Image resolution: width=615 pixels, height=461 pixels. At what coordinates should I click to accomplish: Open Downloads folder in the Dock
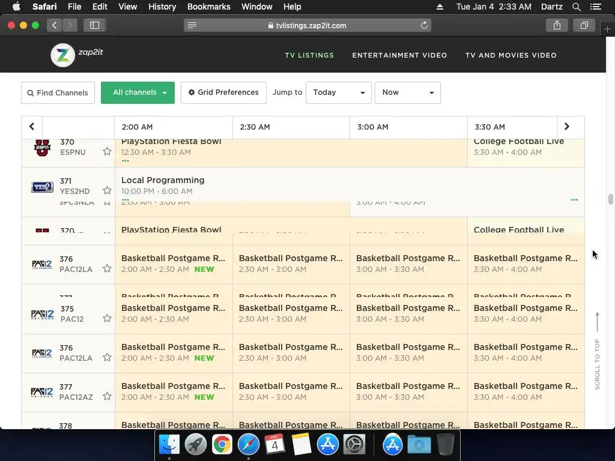click(419, 445)
